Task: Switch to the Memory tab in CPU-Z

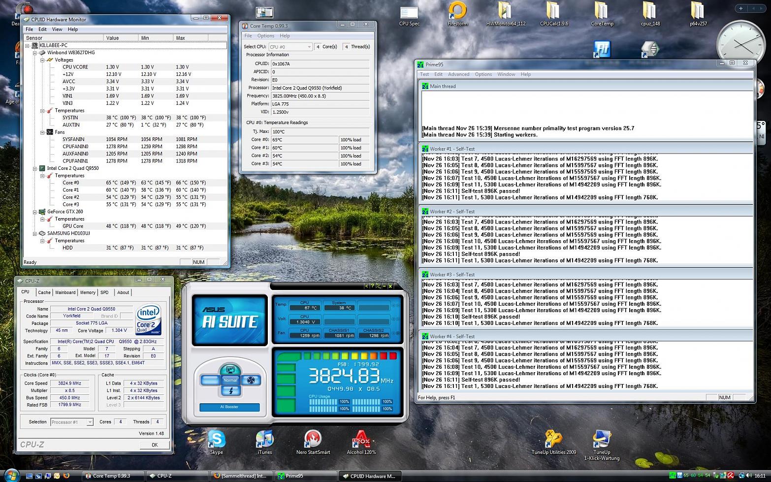Action: tap(88, 292)
